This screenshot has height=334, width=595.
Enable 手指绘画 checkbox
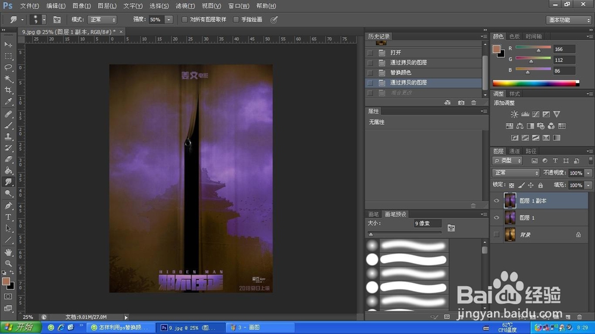(236, 20)
